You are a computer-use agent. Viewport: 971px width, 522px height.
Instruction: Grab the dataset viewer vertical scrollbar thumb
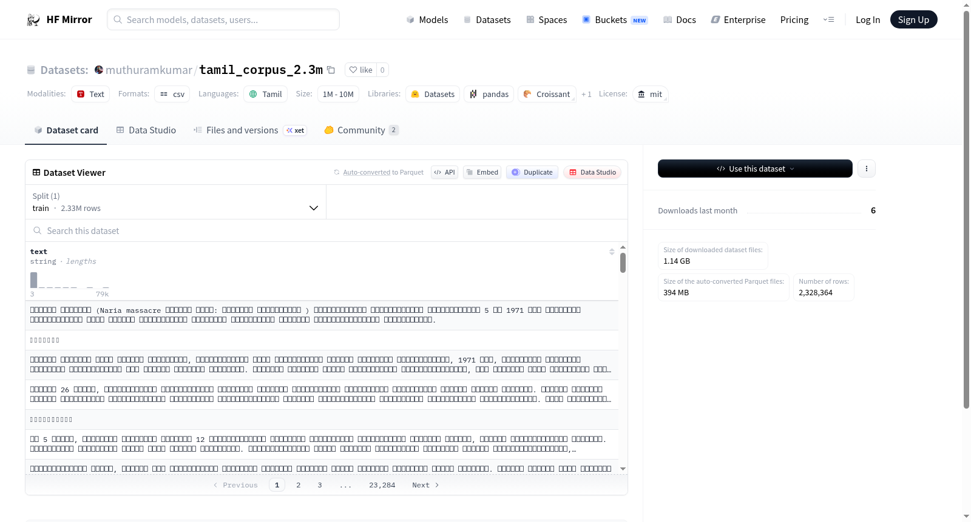pos(623,263)
